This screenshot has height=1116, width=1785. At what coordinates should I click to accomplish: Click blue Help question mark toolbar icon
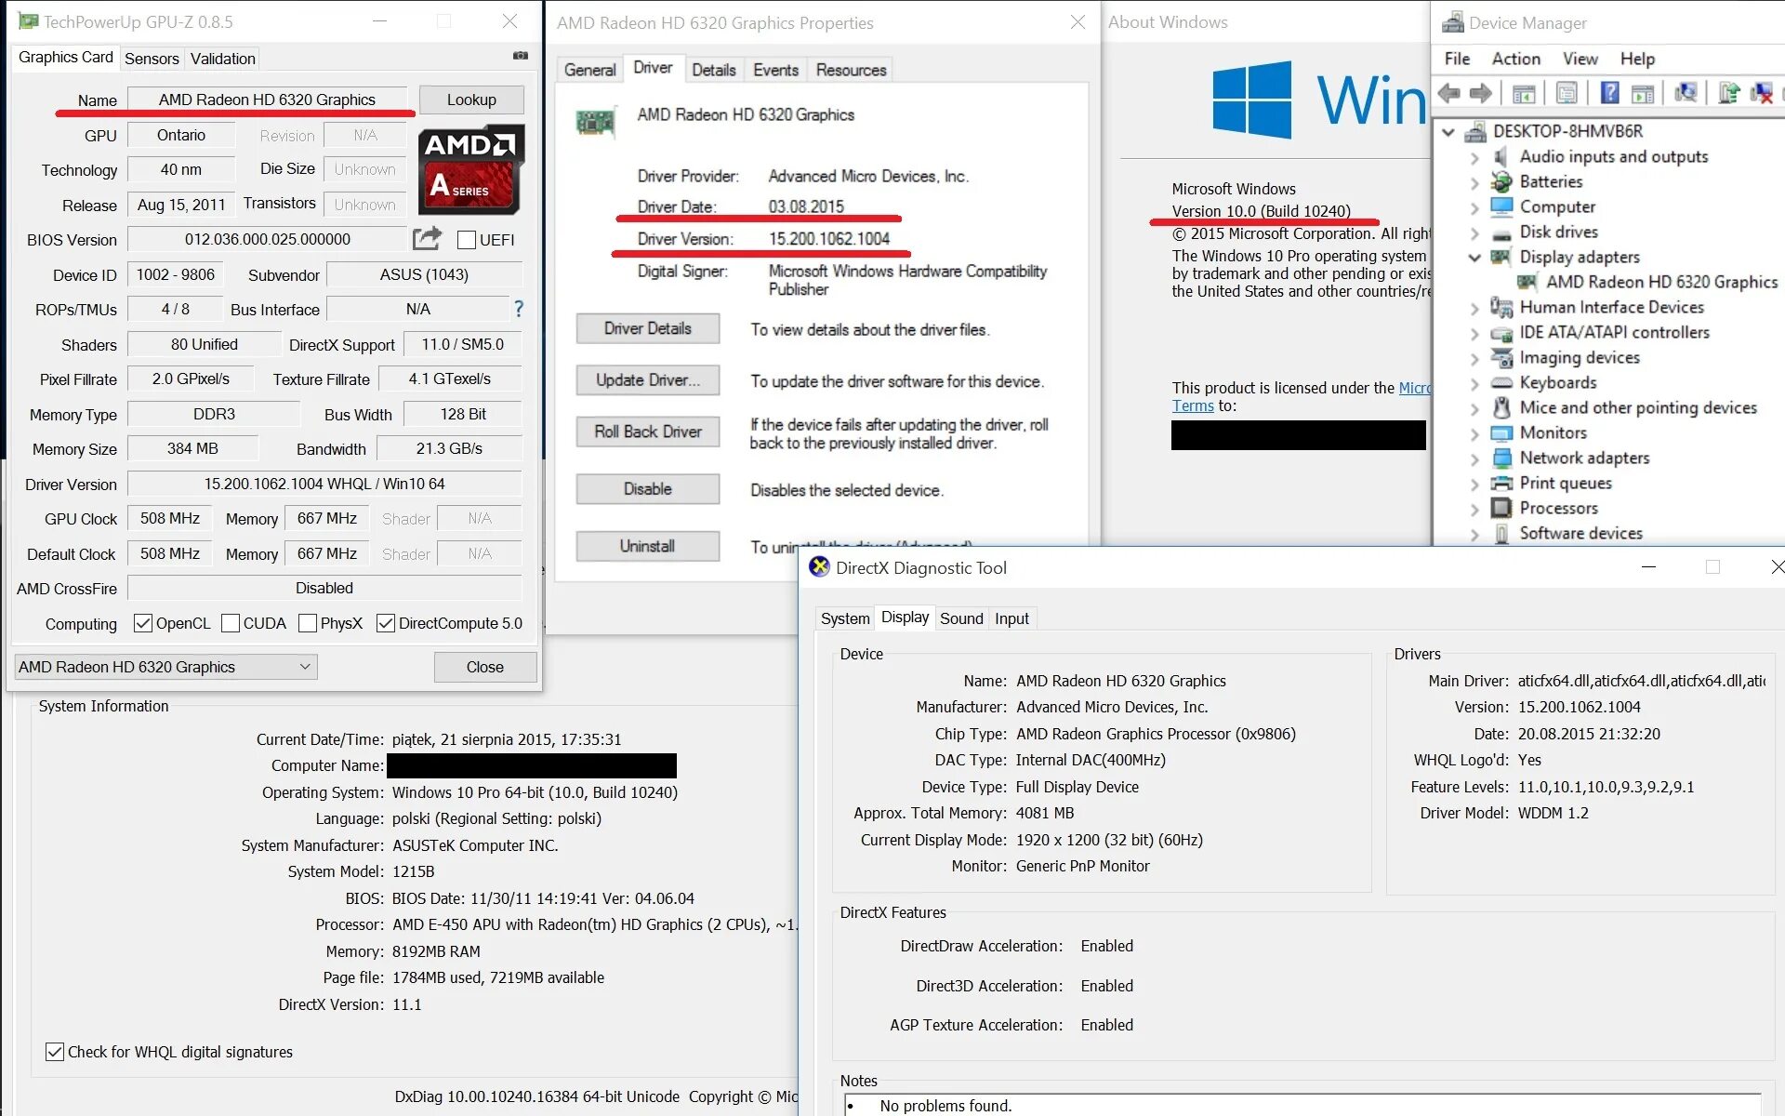tap(1610, 93)
